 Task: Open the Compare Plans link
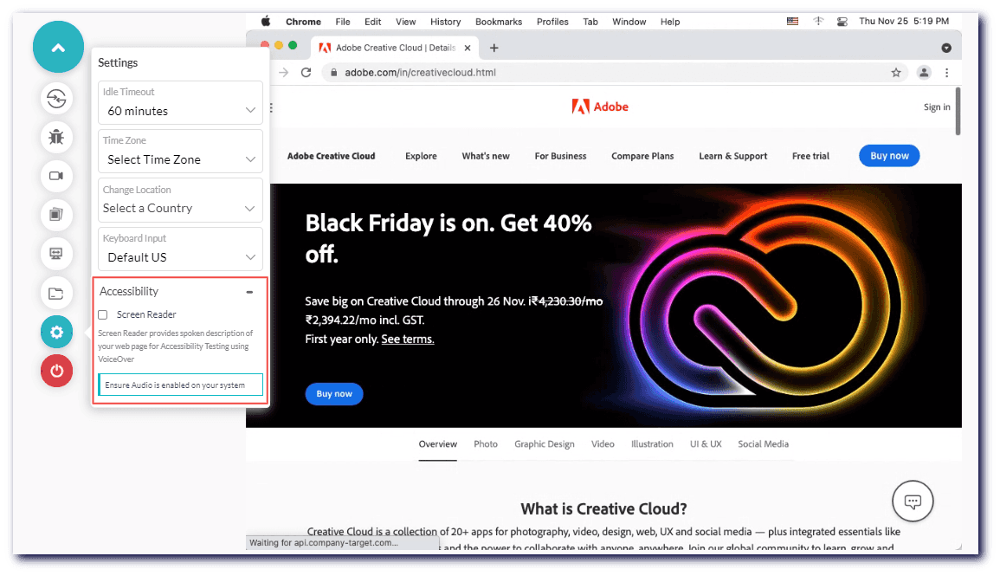(642, 156)
